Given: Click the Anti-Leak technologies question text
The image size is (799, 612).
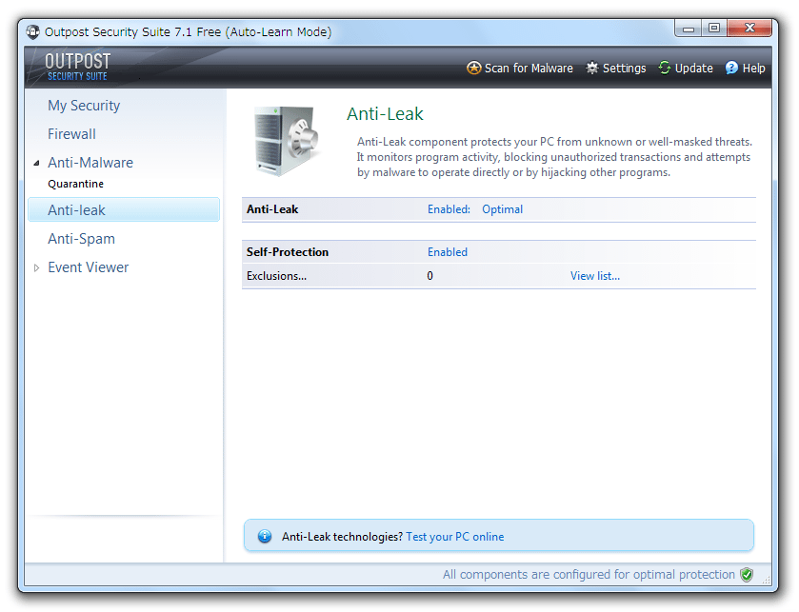Looking at the screenshot, I should tap(343, 537).
